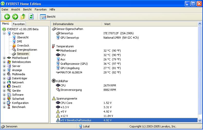Viewport: 203px width, 131px height.
Task: Expand the Multimedia tree node
Action: click(4, 74)
